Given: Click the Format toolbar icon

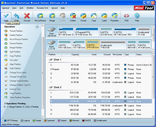Looking at the screenshot, I should pos(83,17).
